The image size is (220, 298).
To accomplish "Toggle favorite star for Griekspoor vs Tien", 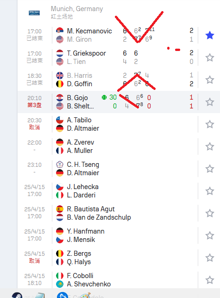I will 210,57.
